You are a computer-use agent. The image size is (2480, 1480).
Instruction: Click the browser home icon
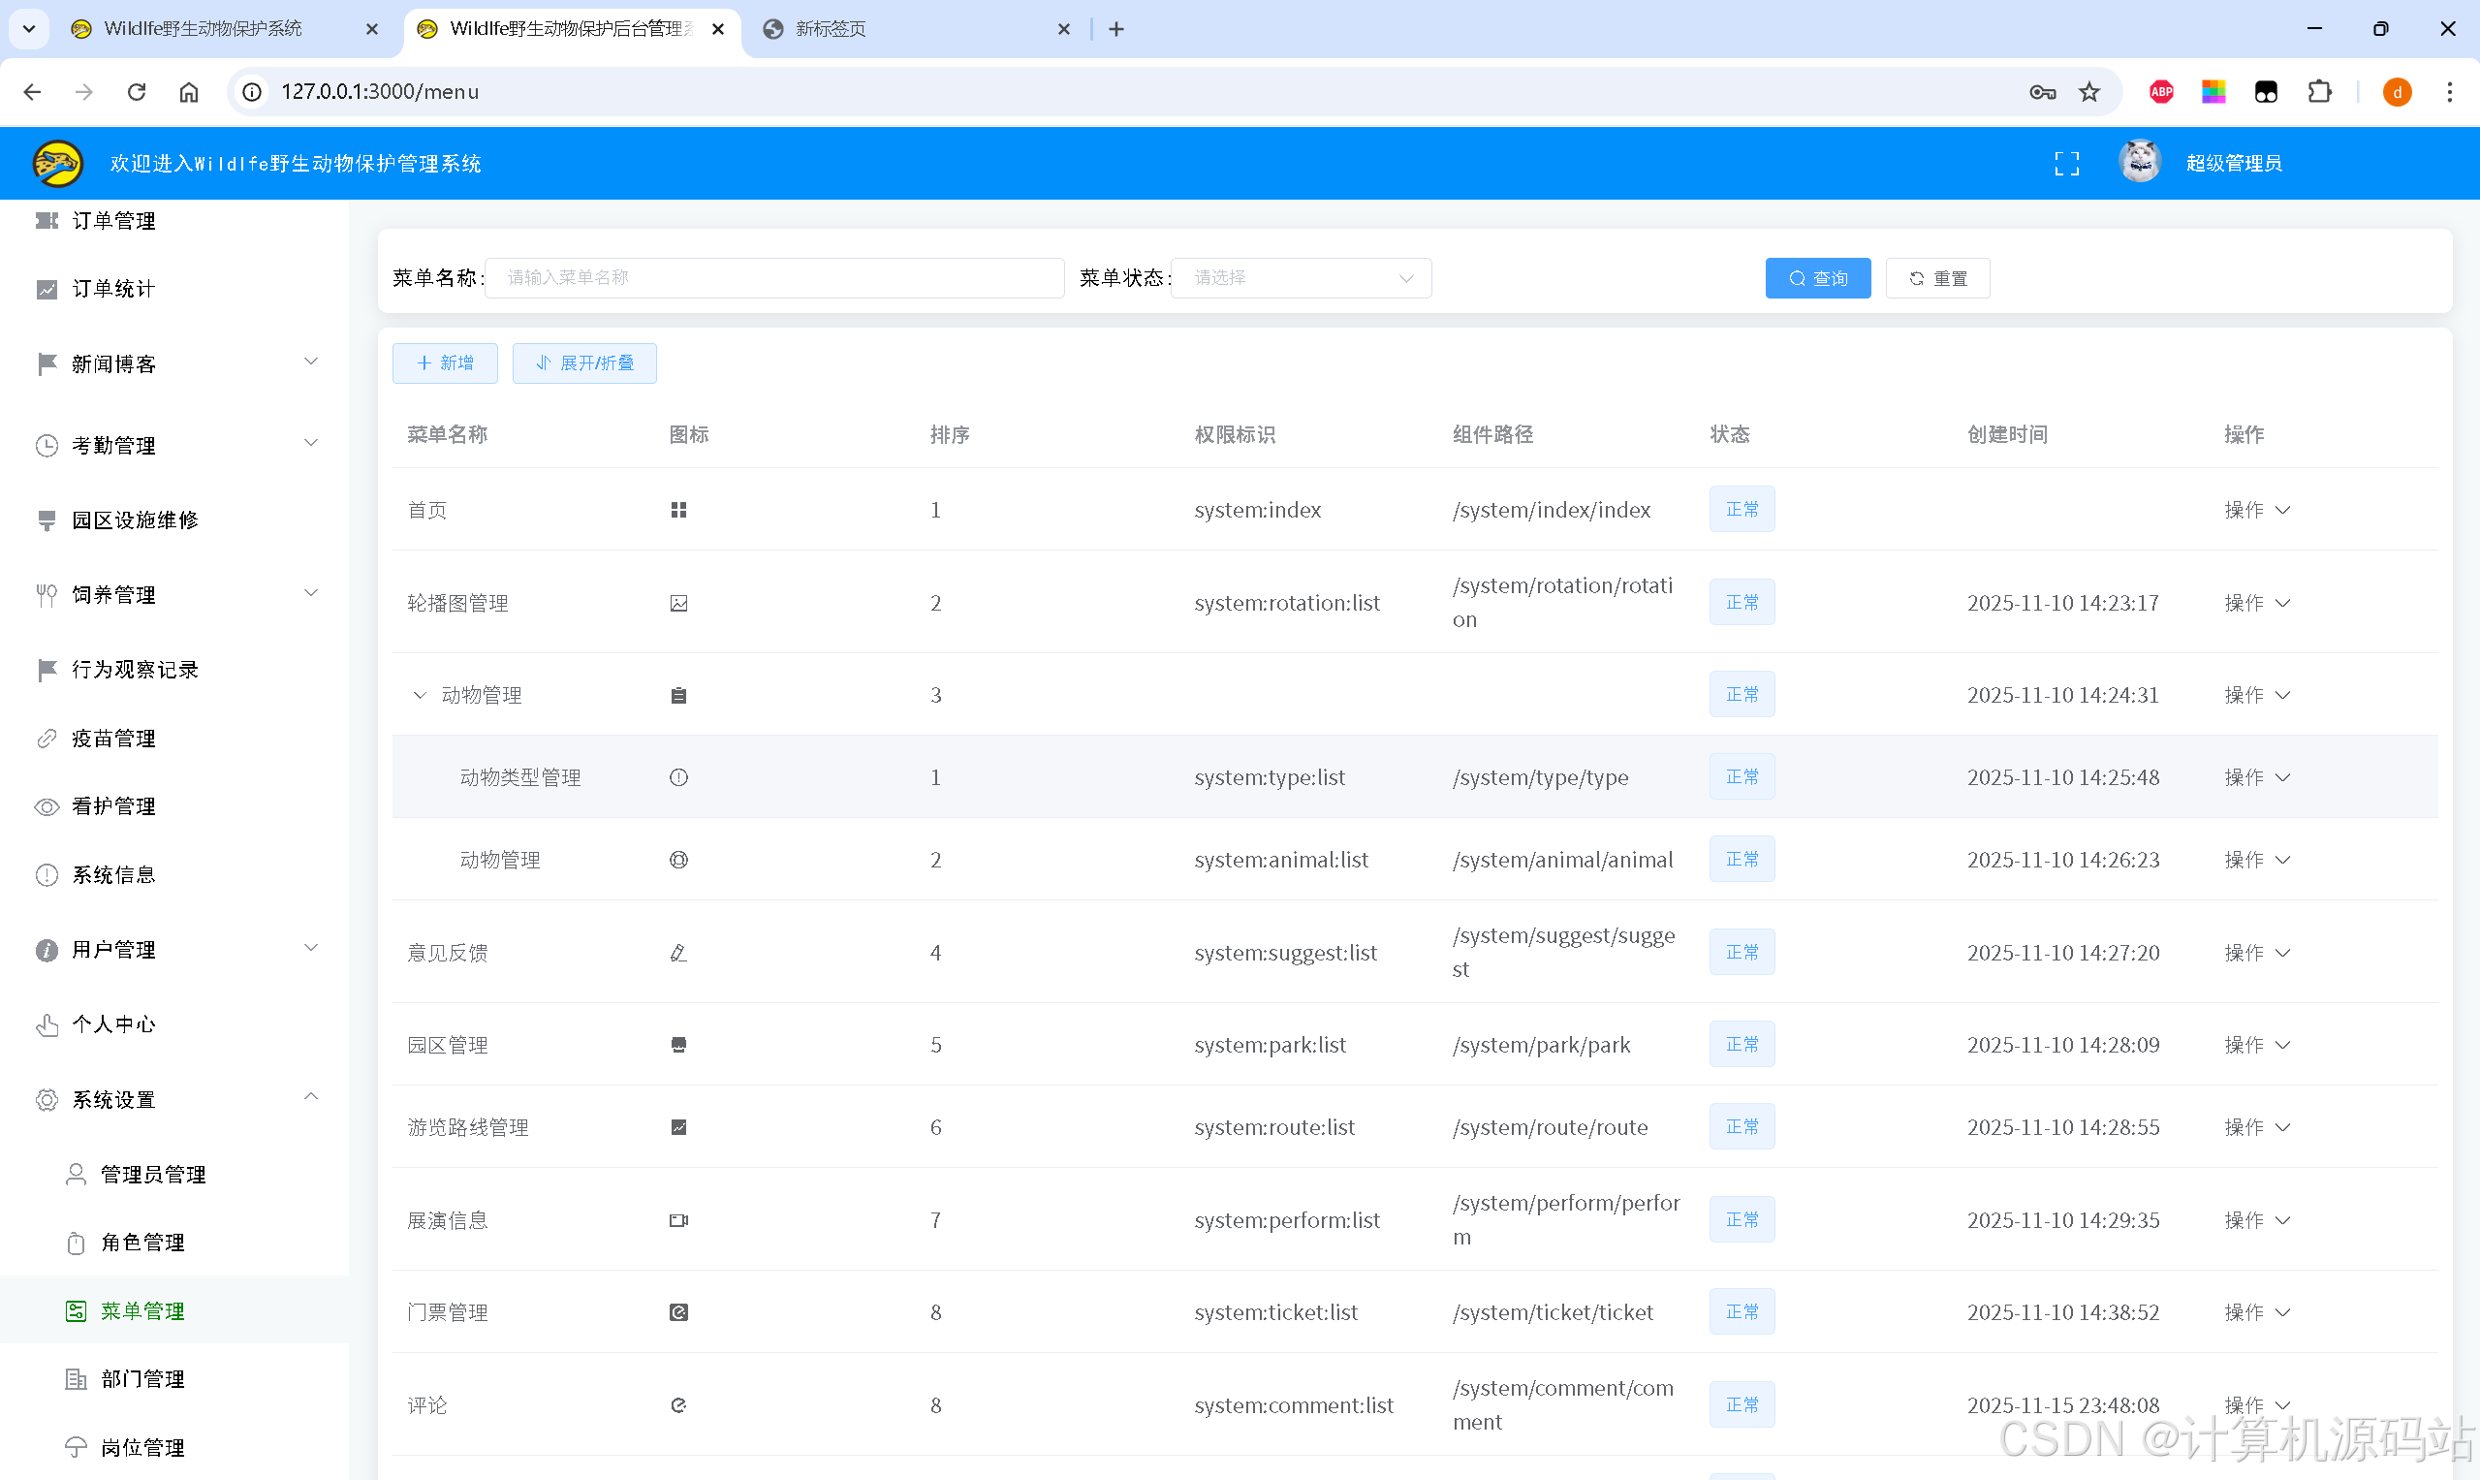pyautogui.click(x=188, y=92)
